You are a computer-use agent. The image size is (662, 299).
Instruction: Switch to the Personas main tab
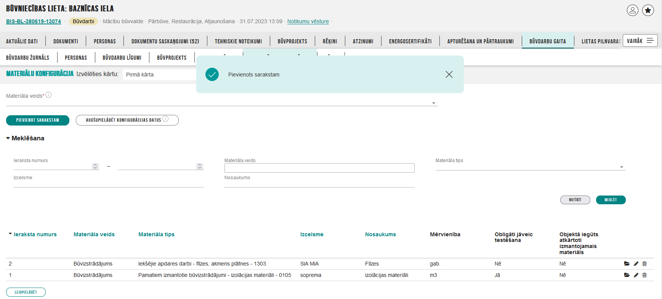tap(105, 41)
